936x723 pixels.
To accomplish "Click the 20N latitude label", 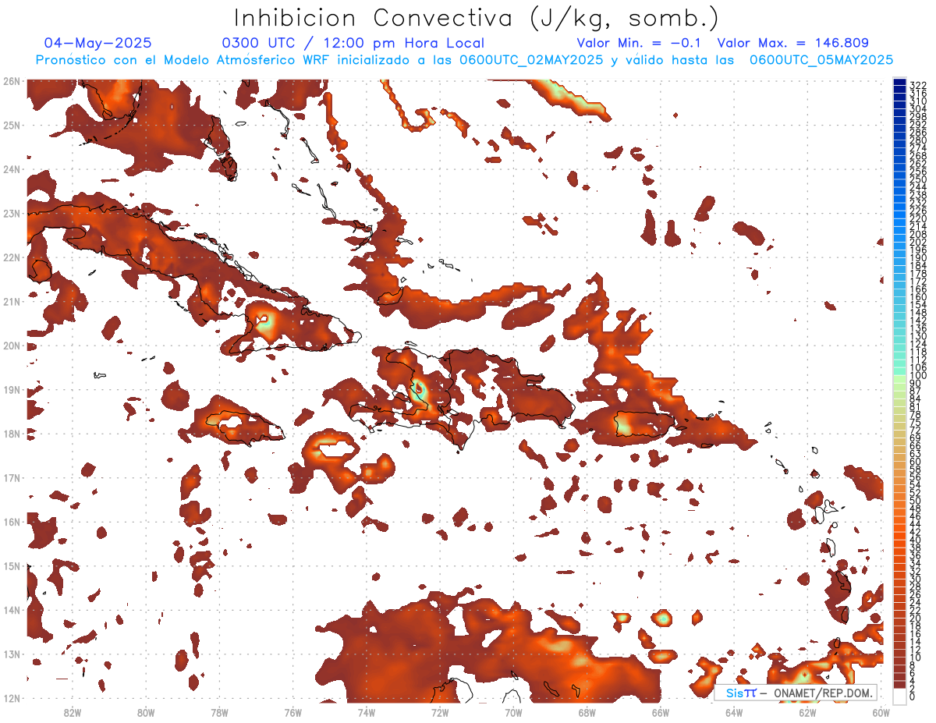I will click(x=11, y=346).
